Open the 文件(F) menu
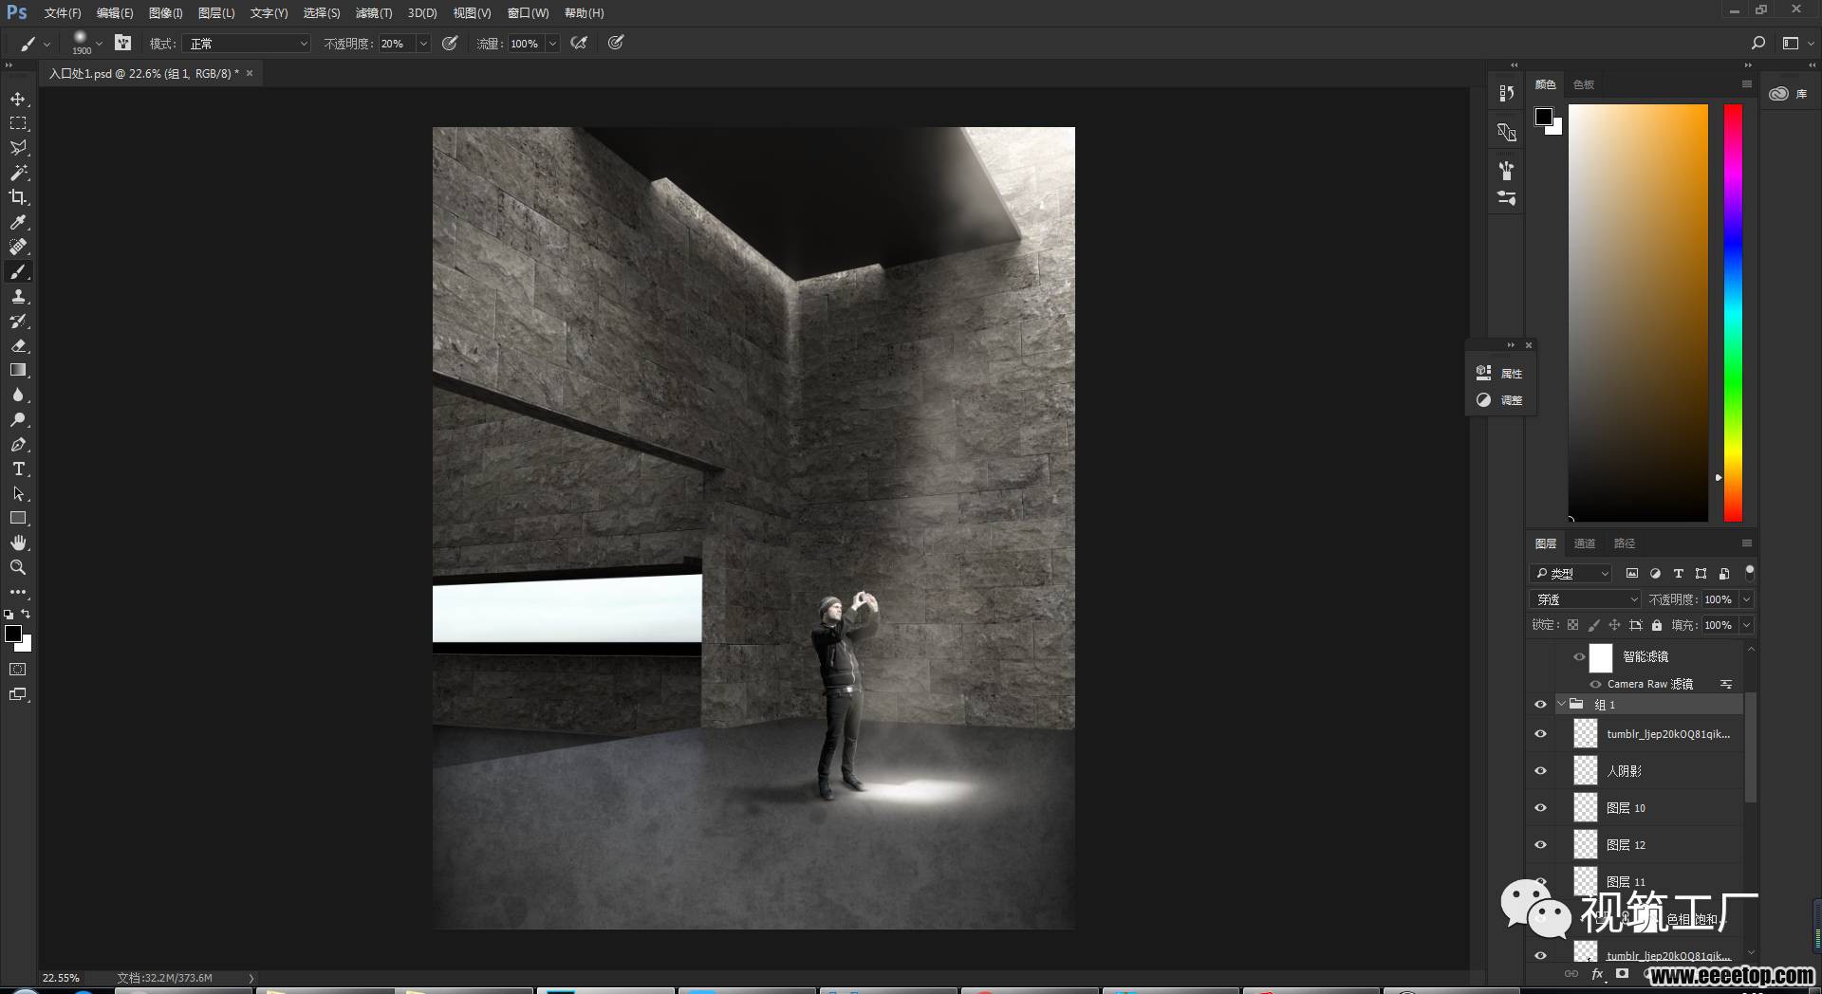Viewport: 1822px width, 994px height. pyautogui.click(x=63, y=13)
